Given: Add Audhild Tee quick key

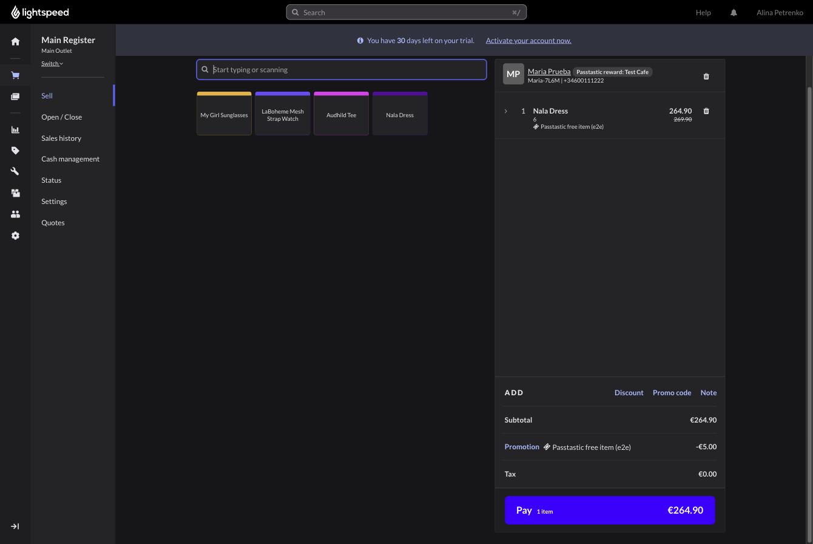Looking at the screenshot, I should (341, 114).
